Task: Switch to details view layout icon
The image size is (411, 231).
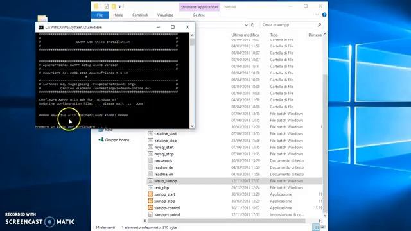Action: coord(316,227)
